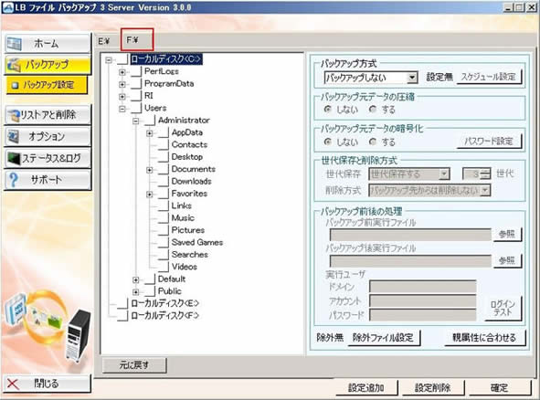Click the Domain (ドメイン) input field
This screenshot has height=400, width=540.
(x=423, y=287)
